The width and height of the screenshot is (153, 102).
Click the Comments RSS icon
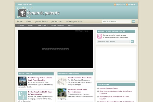[127, 5]
